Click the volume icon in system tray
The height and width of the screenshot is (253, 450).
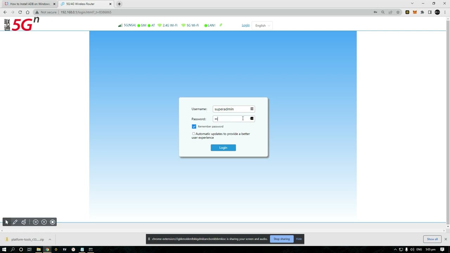tap(412, 249)
